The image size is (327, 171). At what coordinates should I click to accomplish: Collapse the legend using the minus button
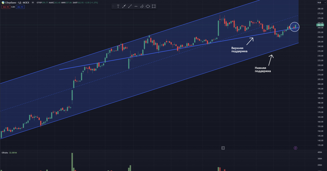pos(33,2)
